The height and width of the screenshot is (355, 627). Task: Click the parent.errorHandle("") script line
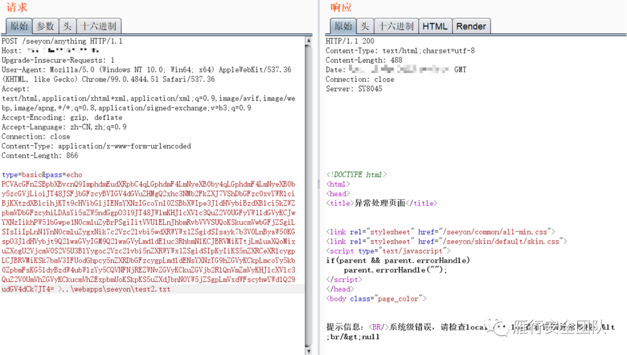395,270
